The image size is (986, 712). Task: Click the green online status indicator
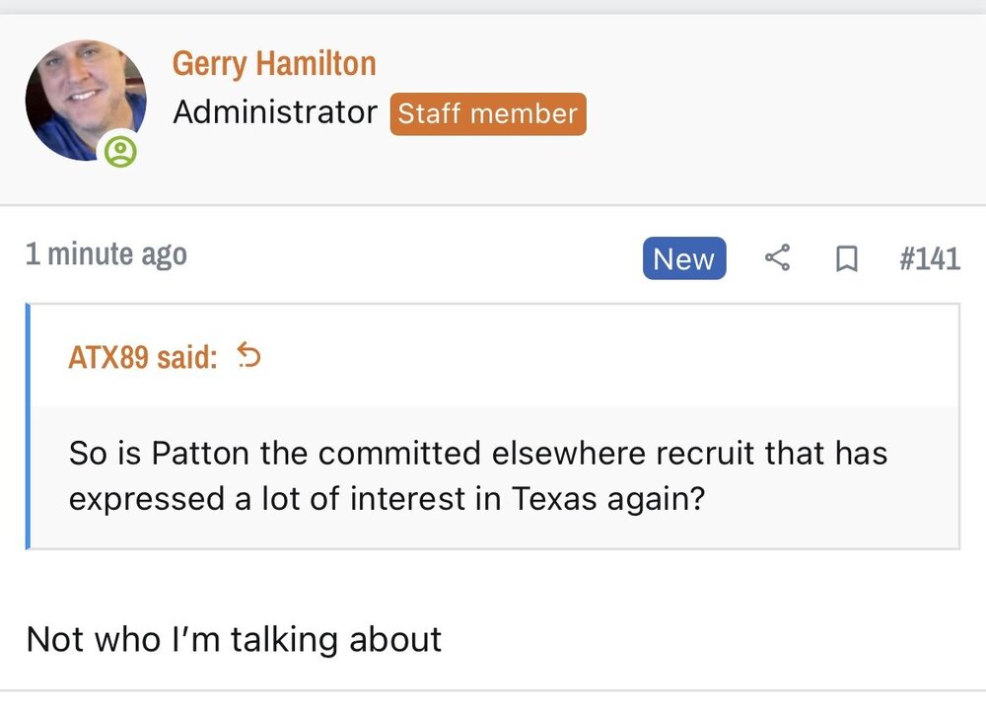121,151
